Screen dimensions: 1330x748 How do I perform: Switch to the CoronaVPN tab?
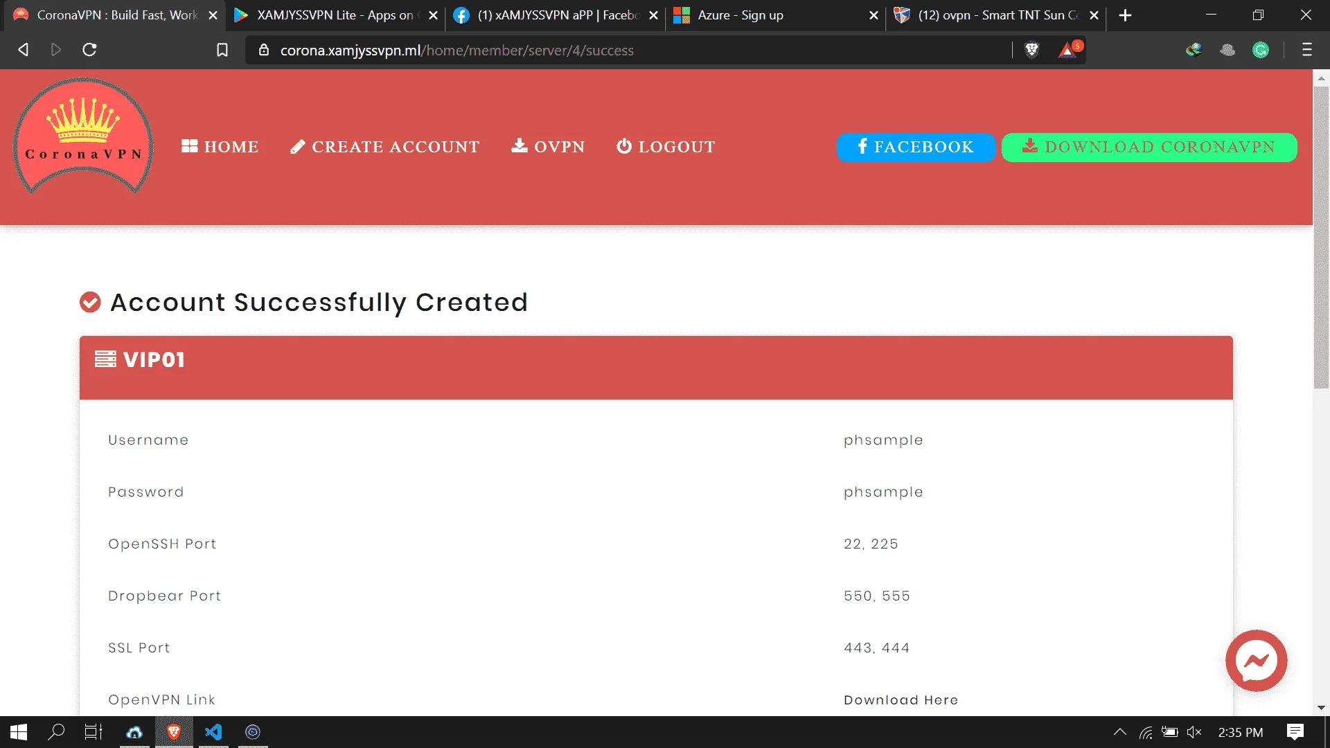[114, 15]
